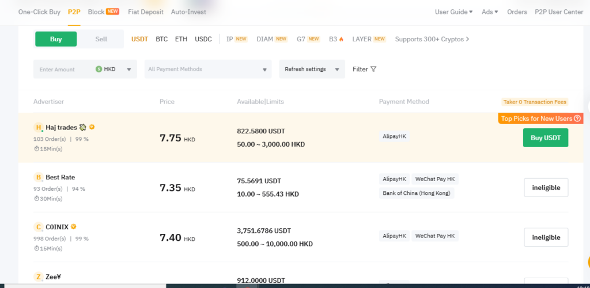Switch to the Buy toggle
Viewport: 590px width, 288px height.
coord(56,39)
